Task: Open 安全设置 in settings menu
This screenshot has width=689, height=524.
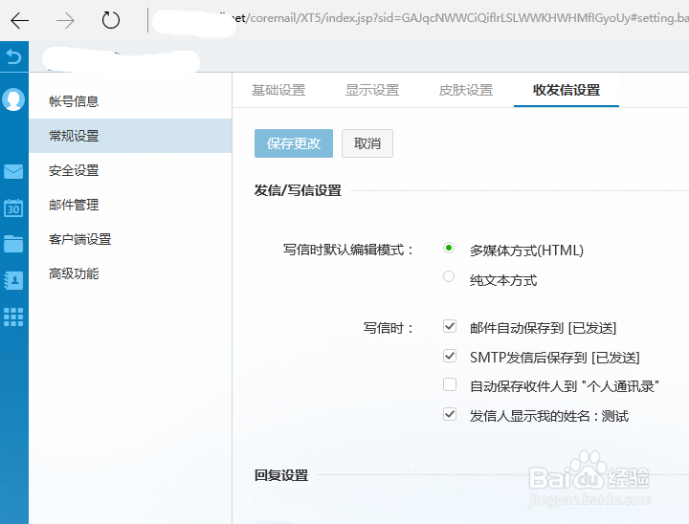Action: [x=130, y=170]
